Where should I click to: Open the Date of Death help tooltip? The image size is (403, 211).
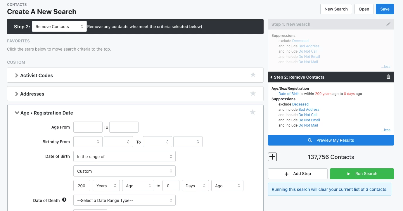pyautogui.click(x=64, y=200)
